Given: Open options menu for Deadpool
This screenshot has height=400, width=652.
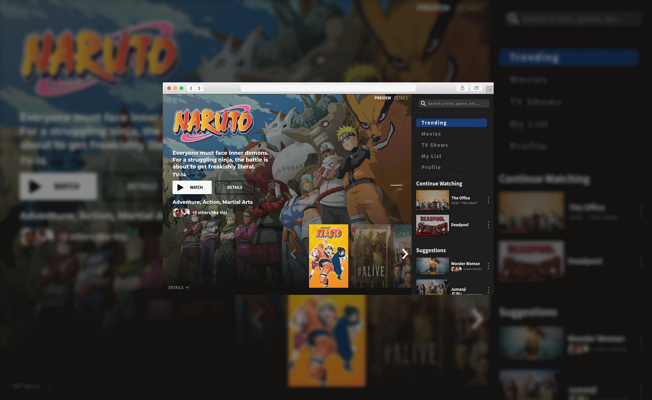Looking at the screenshot, I should 488,225.
